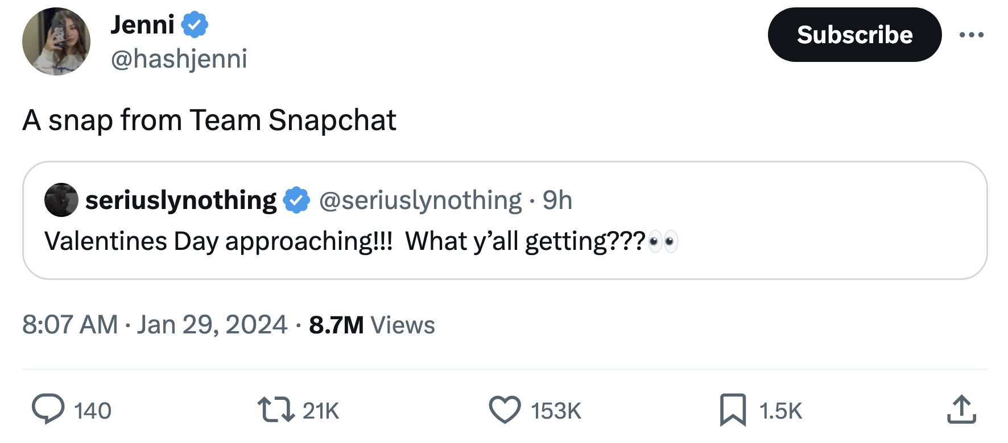Click the @hashjenni handle
The width and height of the screenshot is (1008, 443).
click(x=179, y=58)
